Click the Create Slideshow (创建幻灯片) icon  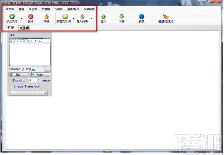166,17
